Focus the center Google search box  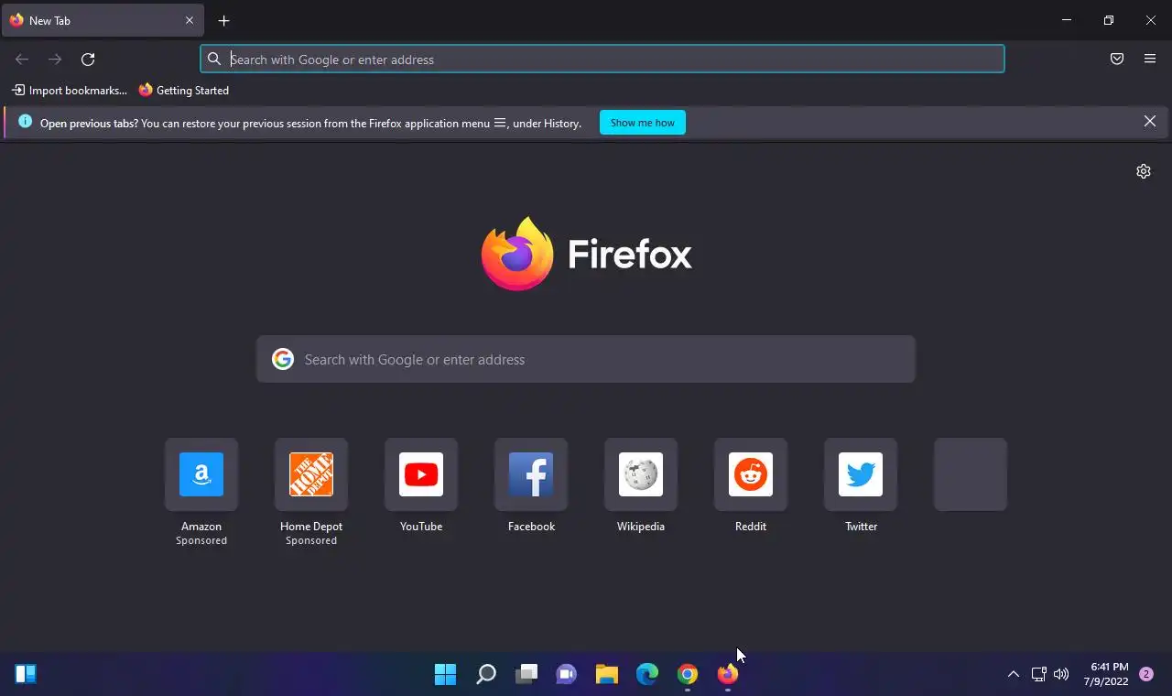(586, 359)
